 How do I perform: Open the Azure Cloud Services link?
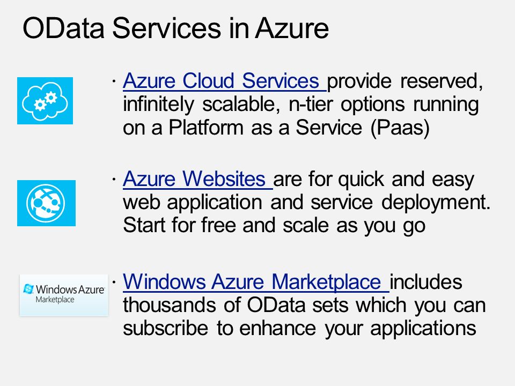tap(224, 81)
